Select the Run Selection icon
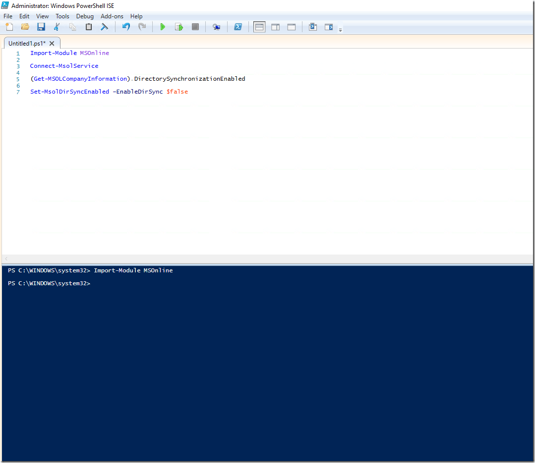The image size is (535, 463). 178,27
